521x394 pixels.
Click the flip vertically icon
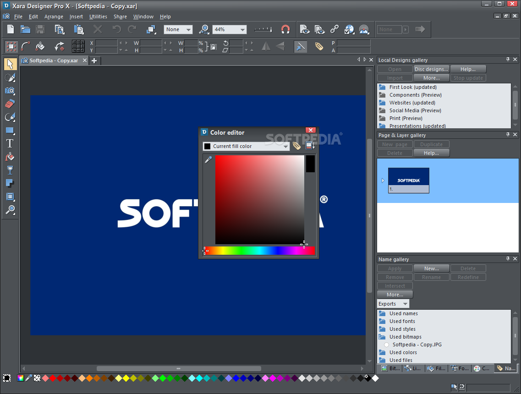pos(281,47)
